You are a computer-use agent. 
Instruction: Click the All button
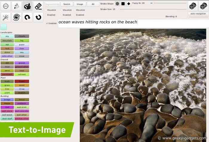tap(93, 4)
